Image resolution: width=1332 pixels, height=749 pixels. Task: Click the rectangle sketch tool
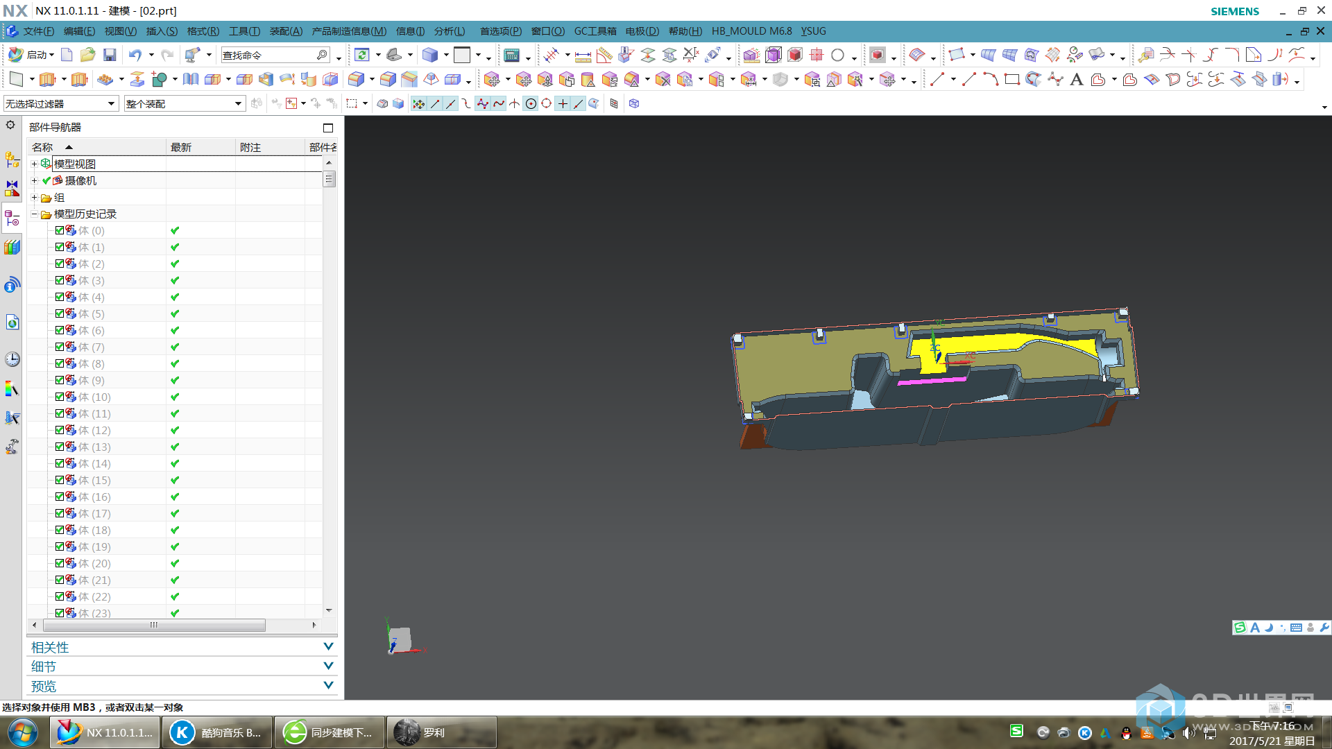tap(1011, 80)
